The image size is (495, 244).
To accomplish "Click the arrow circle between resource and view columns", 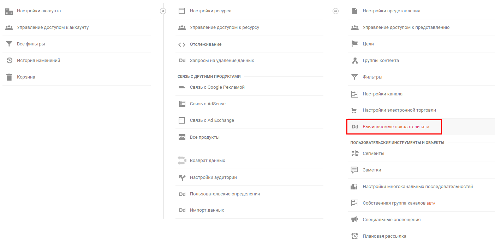I will [335, 11].
